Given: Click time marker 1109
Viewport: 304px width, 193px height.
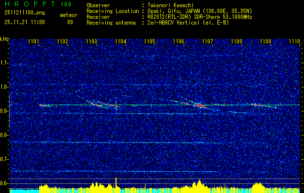Looking at the screenshot, I should coord(266,41).
